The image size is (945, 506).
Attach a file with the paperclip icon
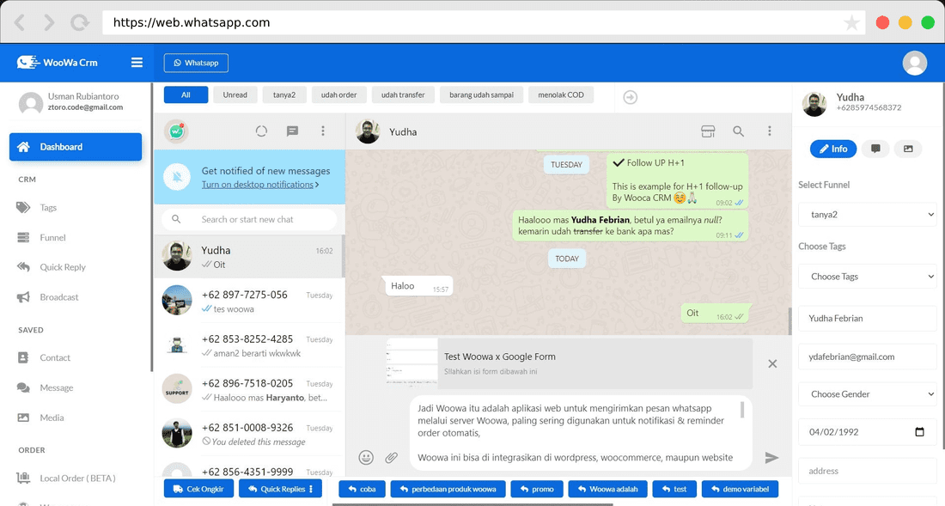tap(391, 457)
